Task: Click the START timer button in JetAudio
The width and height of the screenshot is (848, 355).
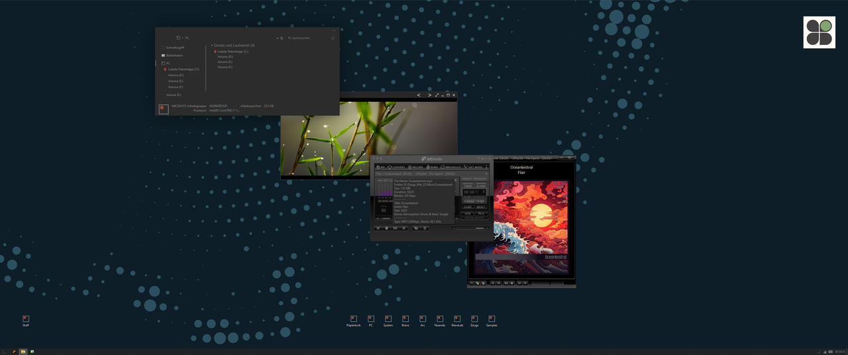Action: point(467,207)
